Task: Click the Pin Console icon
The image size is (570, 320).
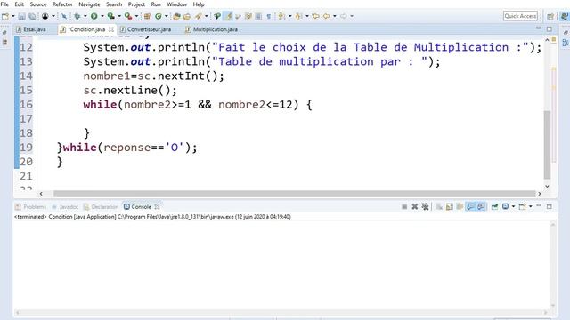Action: (x=494, y=207)
